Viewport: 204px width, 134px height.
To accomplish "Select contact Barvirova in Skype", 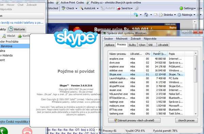I will [15, 46].
